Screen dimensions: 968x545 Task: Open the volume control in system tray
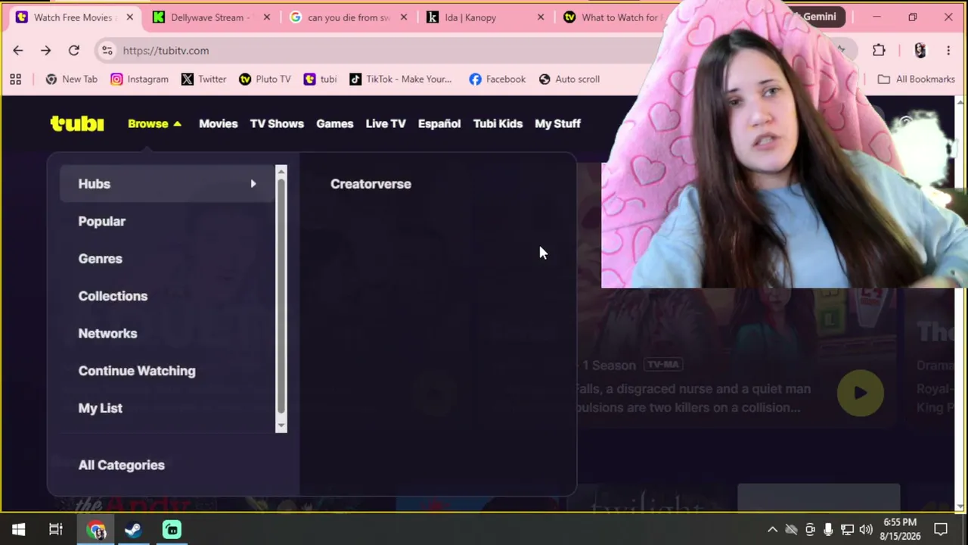pos(866,530)
